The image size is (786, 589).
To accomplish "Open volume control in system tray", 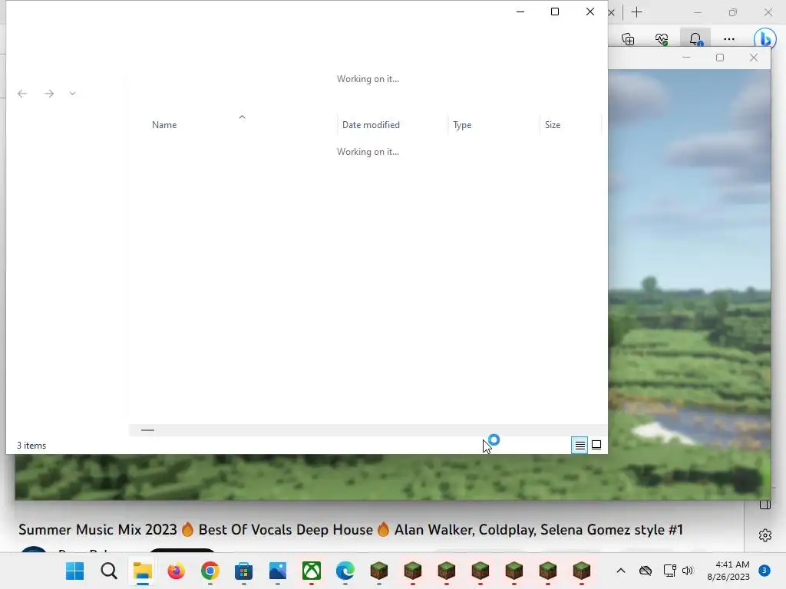I will pyautogui.click(x=687, y=571).
